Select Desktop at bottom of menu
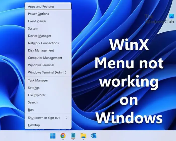The height and width of the screenshot is (141, 176). tap(48, 125)
